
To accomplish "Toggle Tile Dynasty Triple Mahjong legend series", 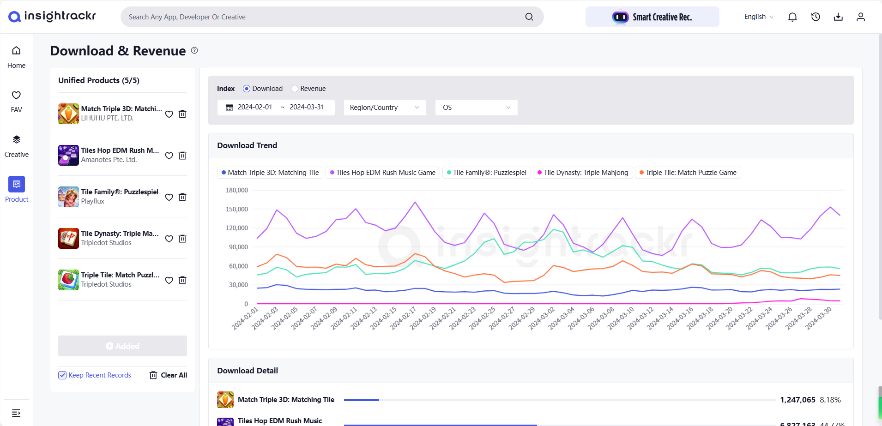I will point(583,173).
